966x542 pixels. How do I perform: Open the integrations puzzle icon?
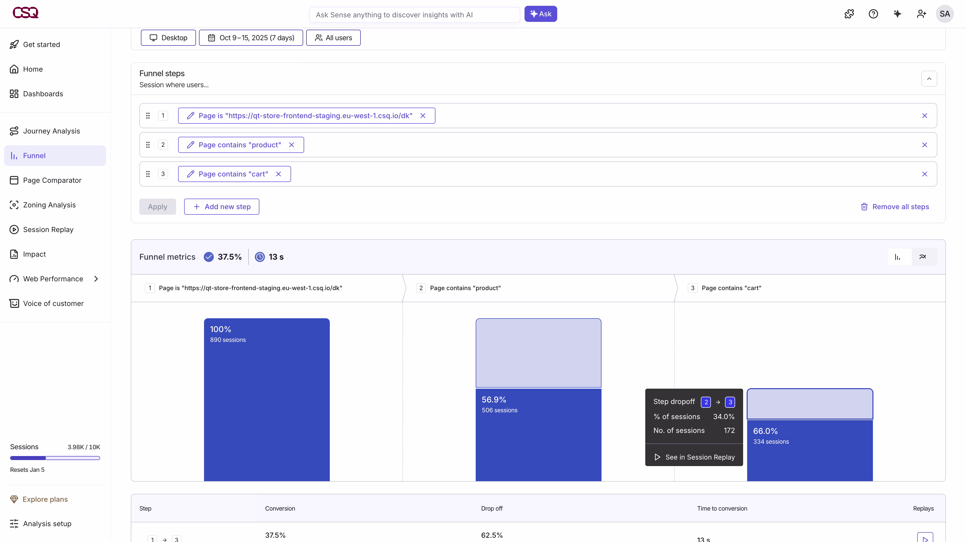(849, 14)
